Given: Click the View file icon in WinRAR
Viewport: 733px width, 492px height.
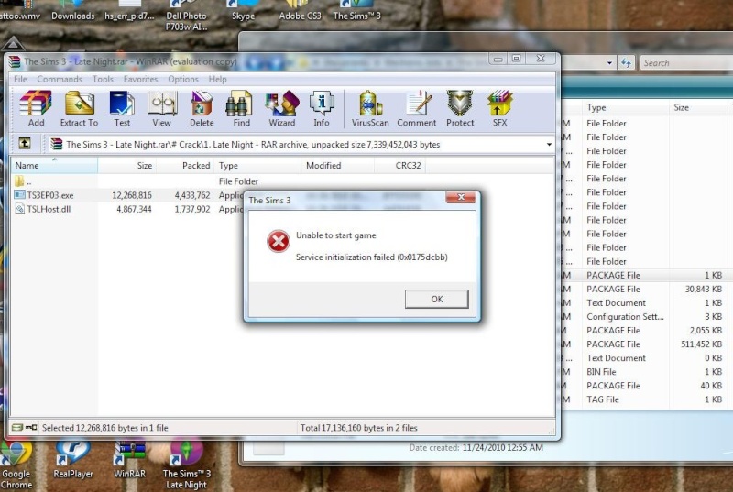Looking at the screenshot, I should point(162,107).
